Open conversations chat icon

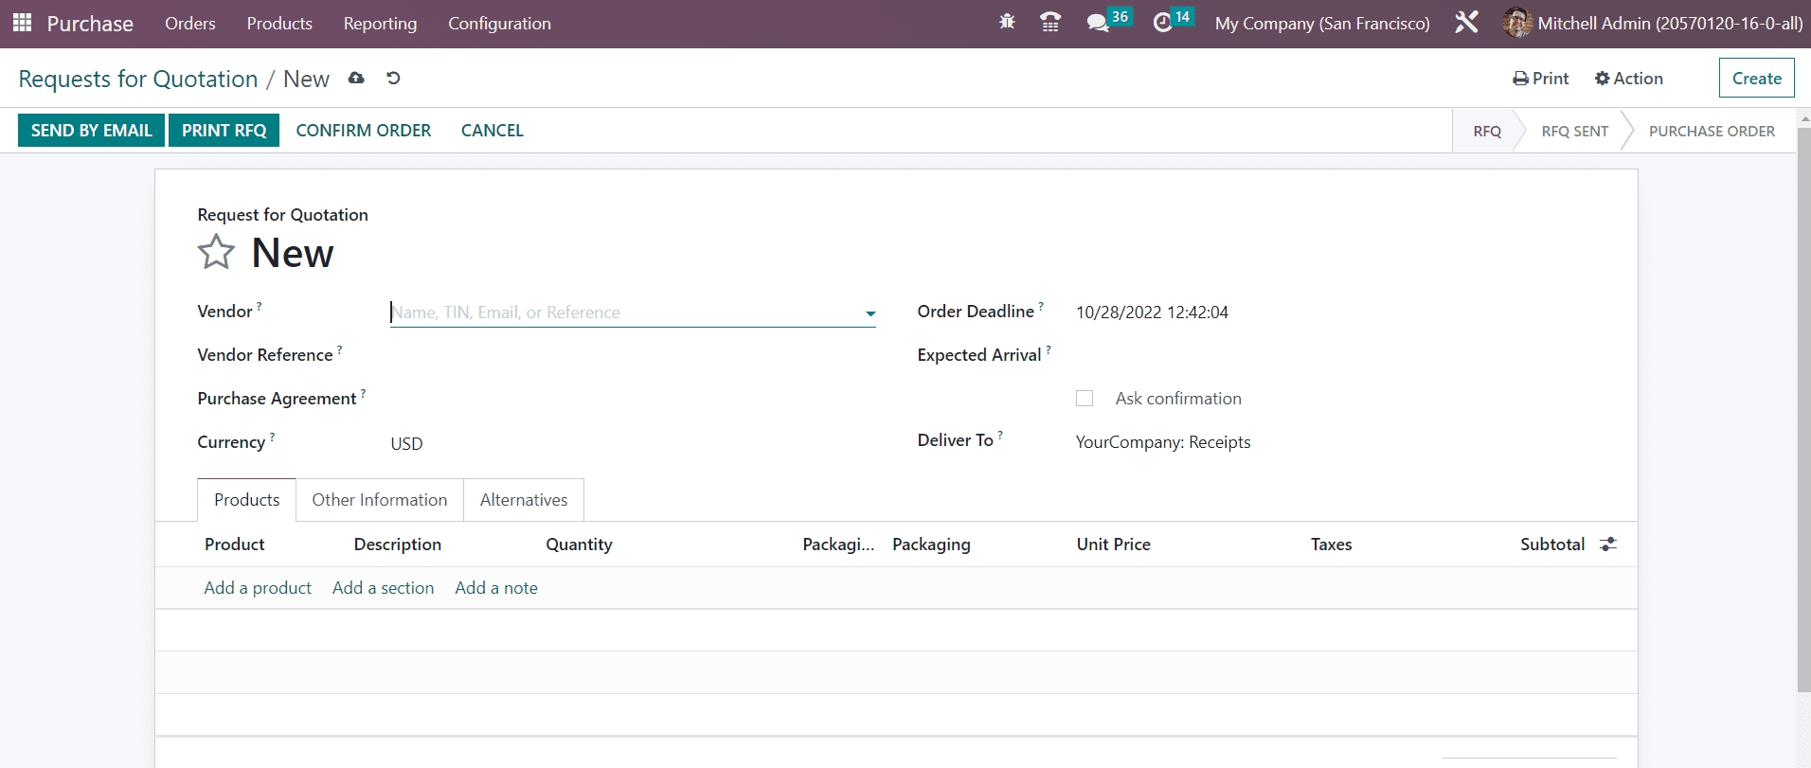tap(1098, 23)
